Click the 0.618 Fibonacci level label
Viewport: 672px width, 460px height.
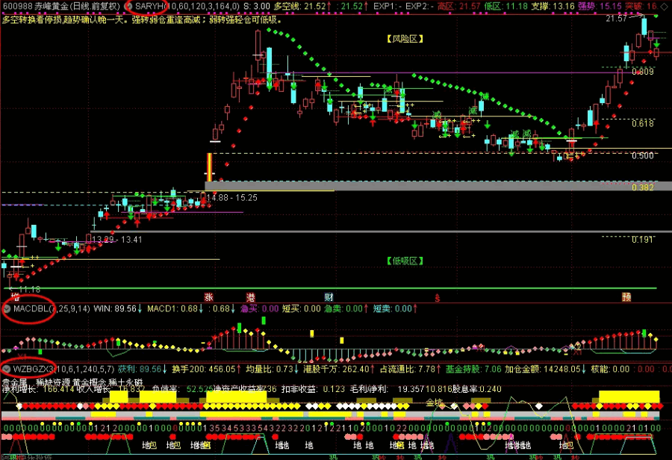[643, 123]
